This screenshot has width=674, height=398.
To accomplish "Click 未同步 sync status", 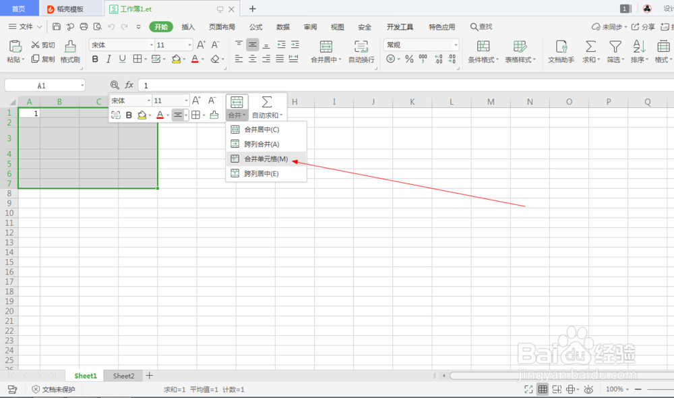I will pyautogui.click(x=609, y=27).
